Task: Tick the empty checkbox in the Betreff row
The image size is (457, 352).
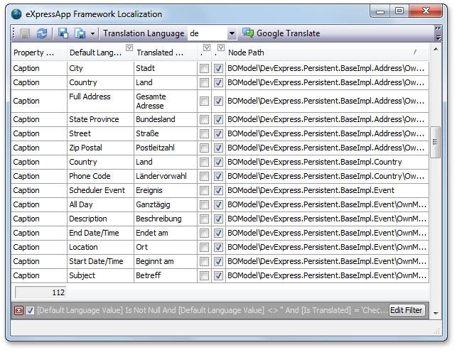Action: (204, 276)
